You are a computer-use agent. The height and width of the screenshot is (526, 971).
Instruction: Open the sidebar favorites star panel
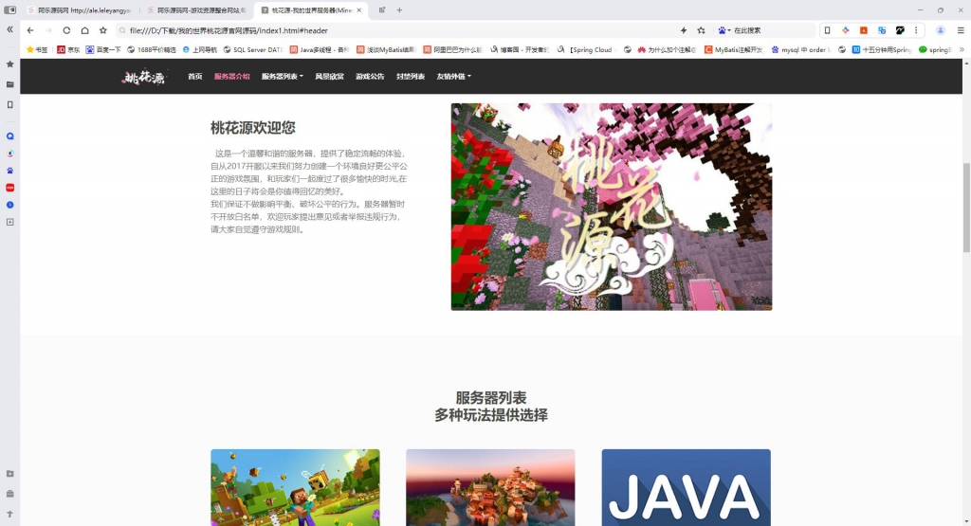point(9,63)
